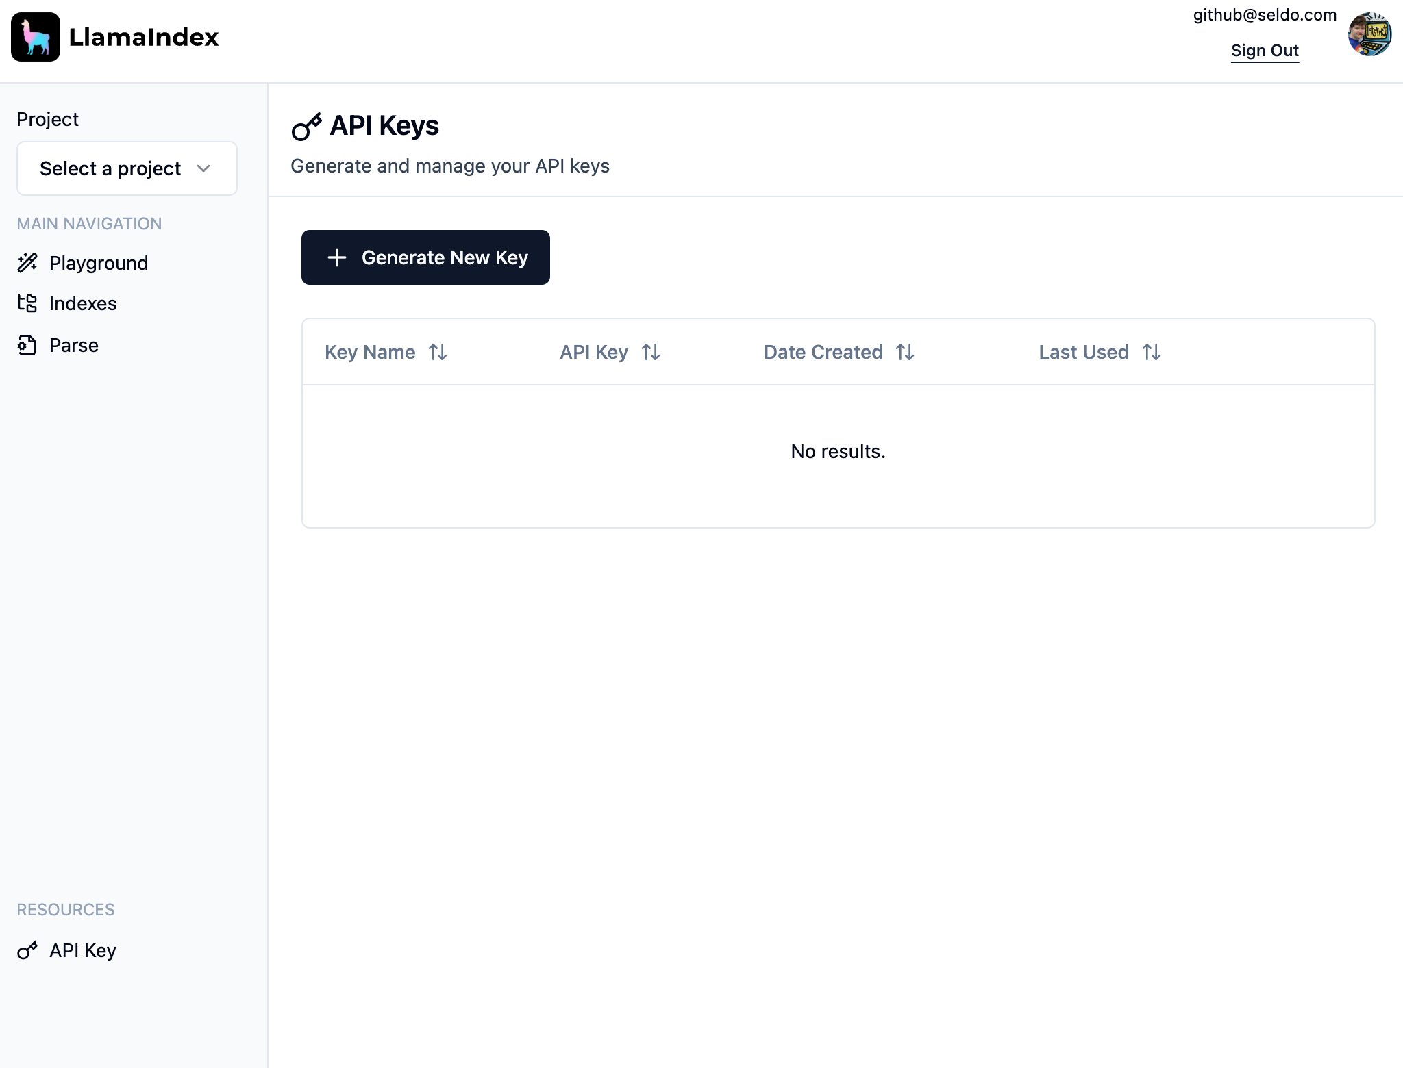The height and width of the screenshot is (1068, 1403).
Task: Click the API Keys page key icon
Action: (x=304, y=126)
